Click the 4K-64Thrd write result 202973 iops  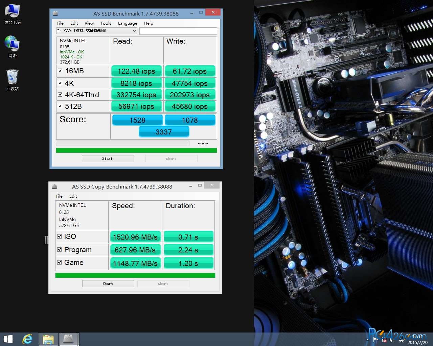tap(189, 95)
